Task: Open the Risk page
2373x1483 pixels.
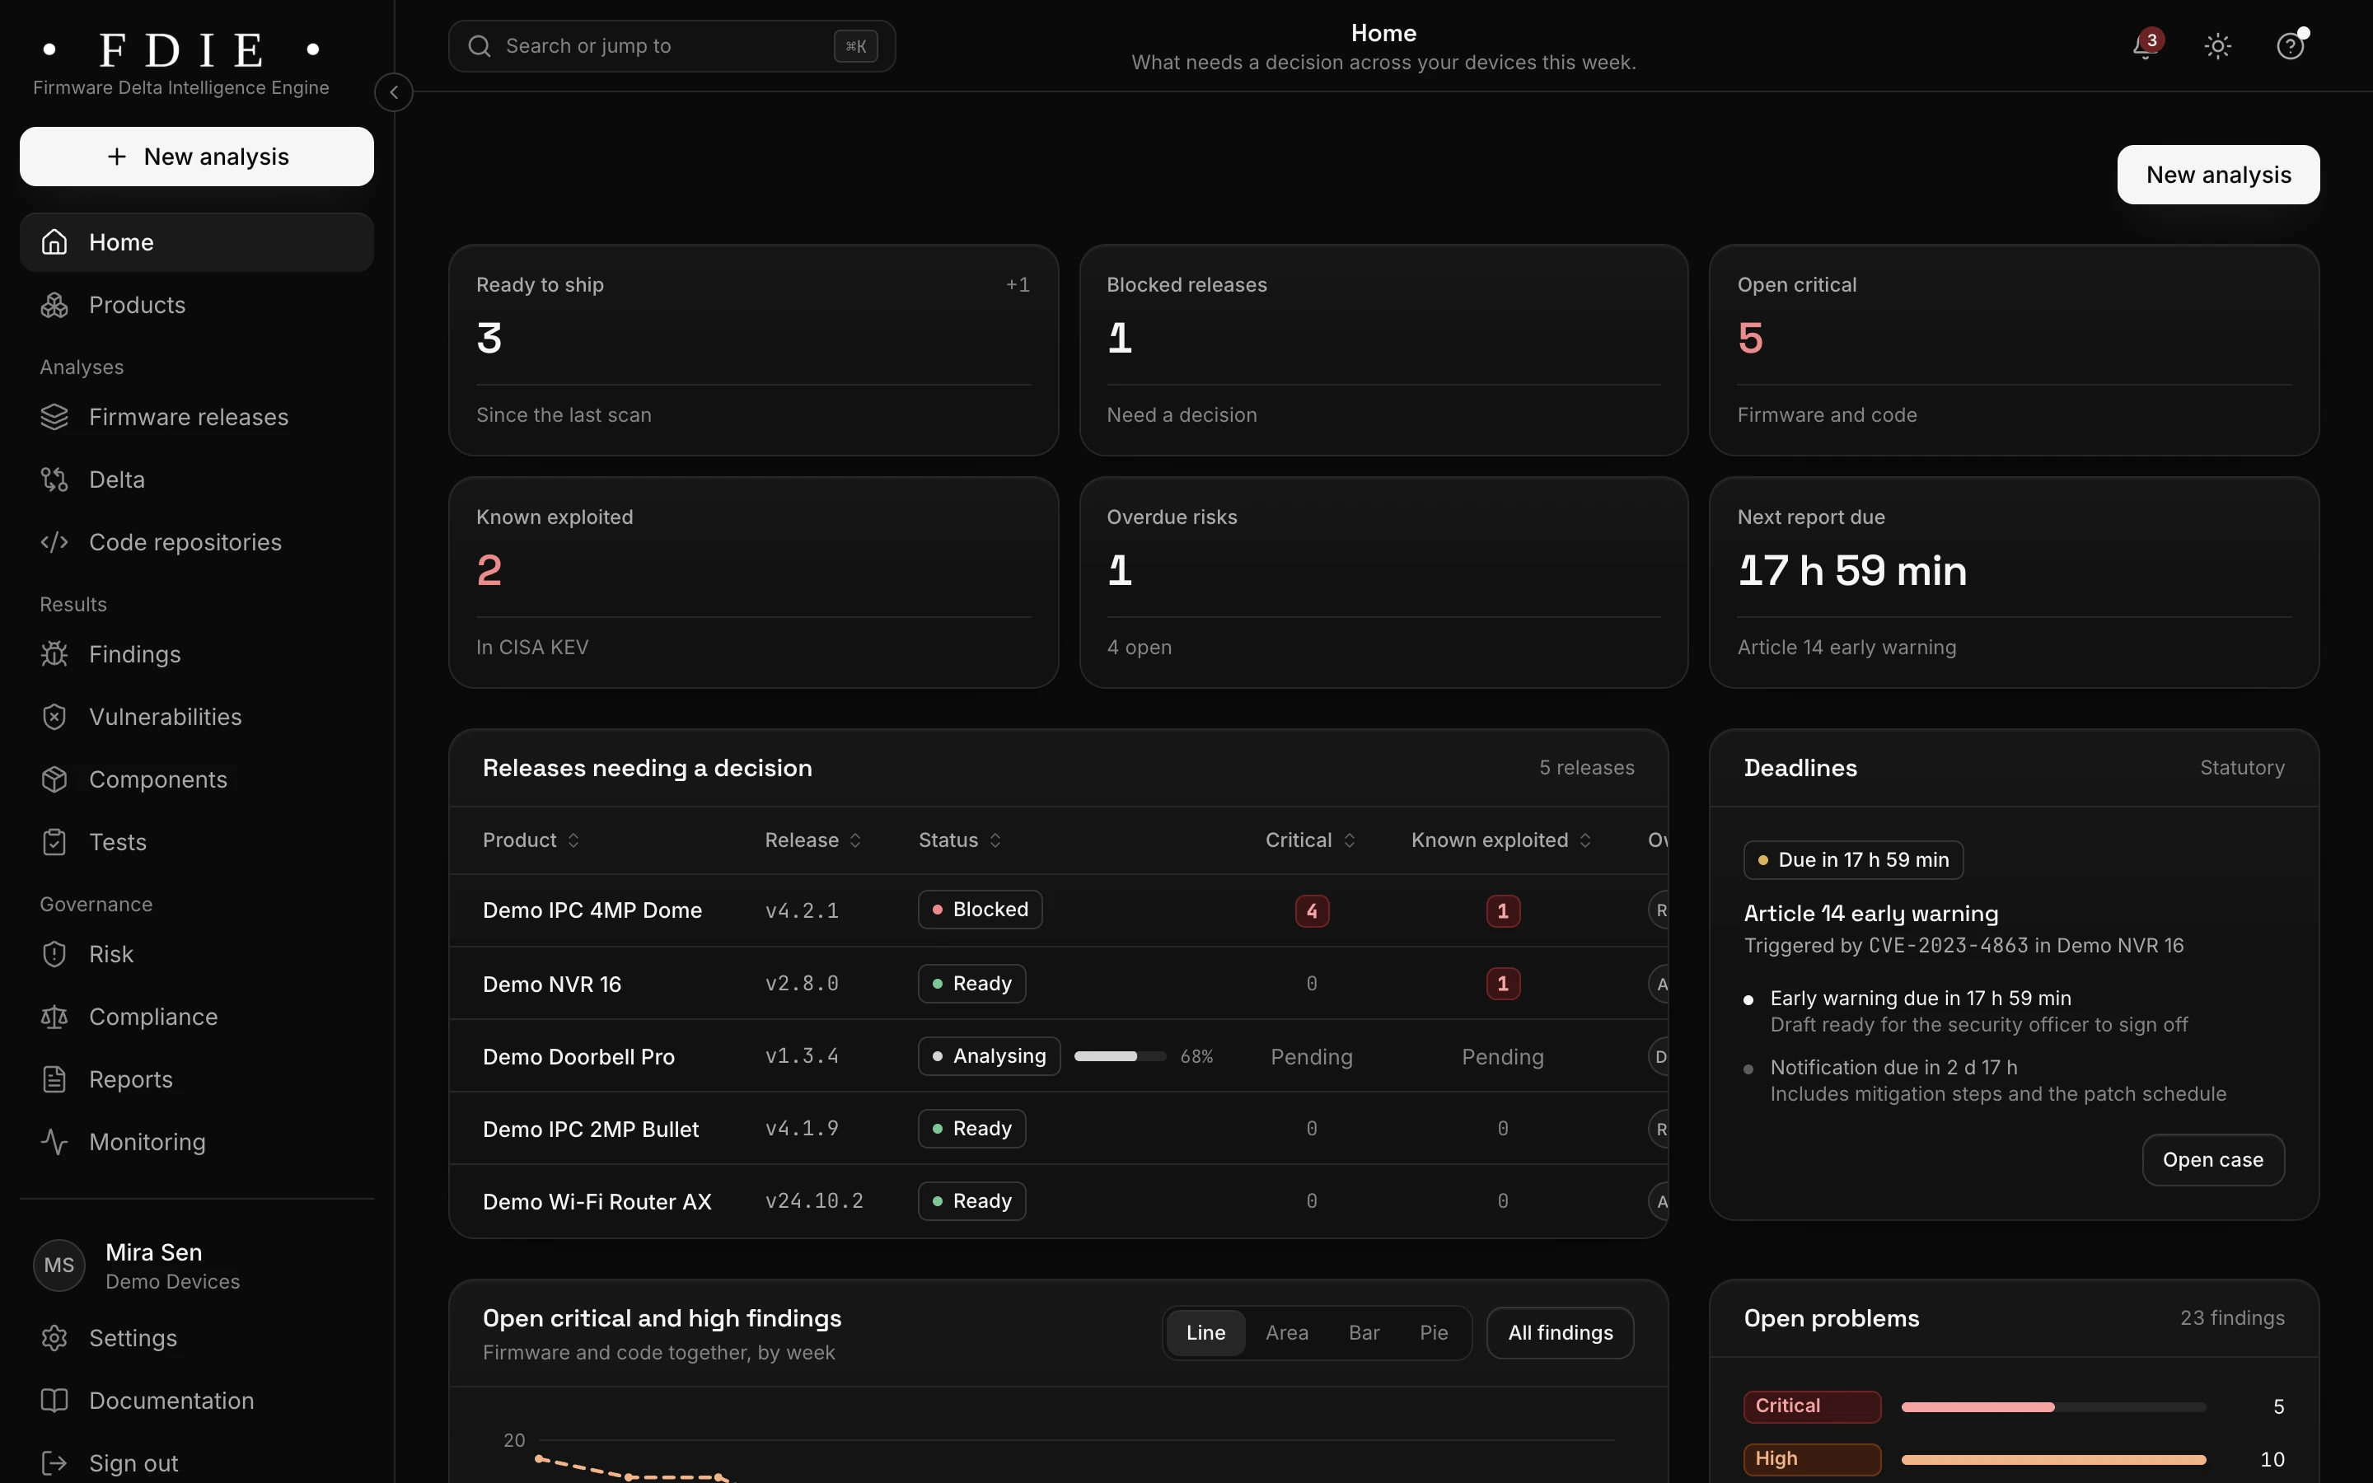Action: [x=196, y=954]
